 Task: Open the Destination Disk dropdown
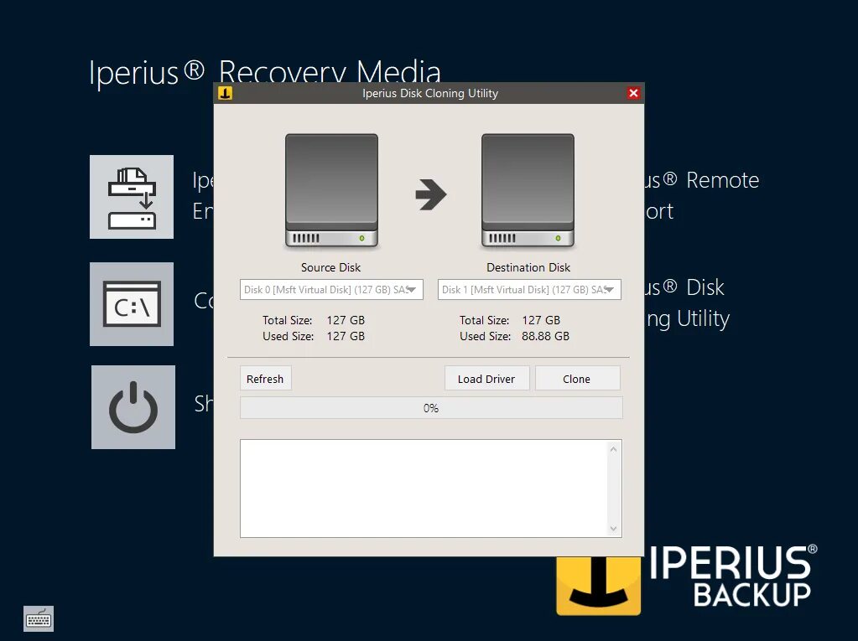point(529,290)
